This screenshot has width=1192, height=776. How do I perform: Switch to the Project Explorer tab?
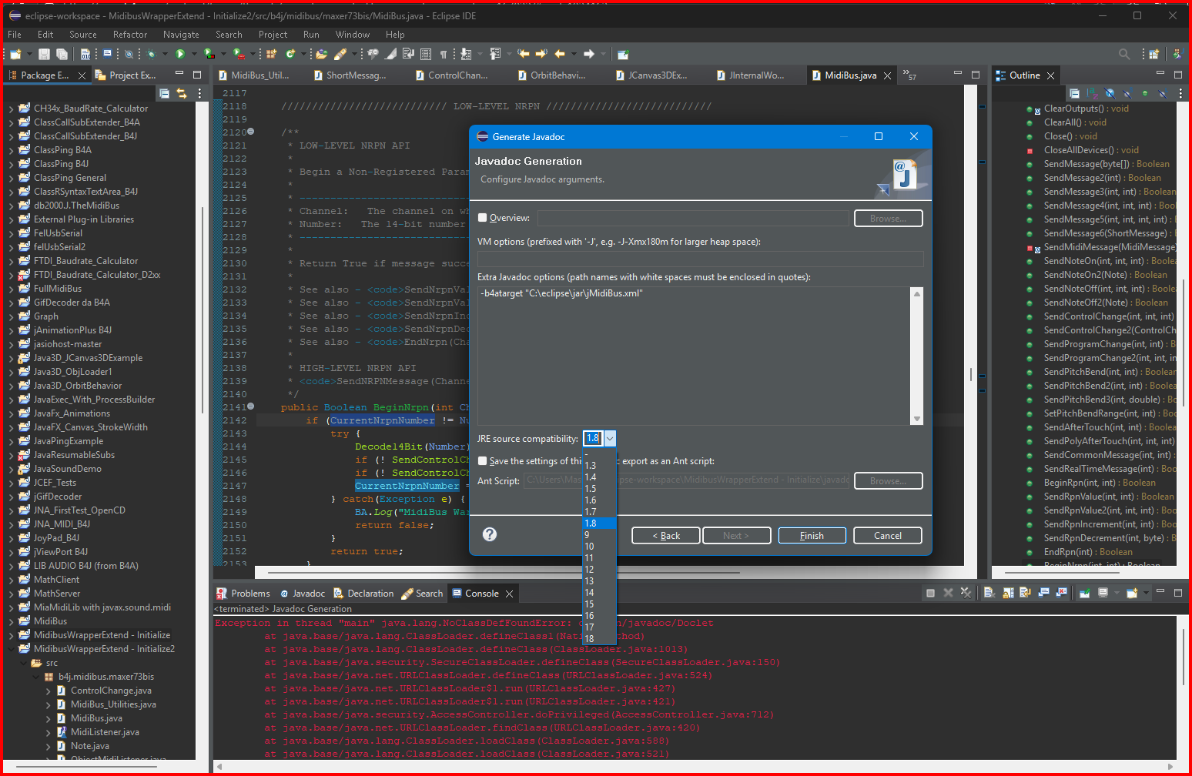pyautogui.click(x=126, y=75)
